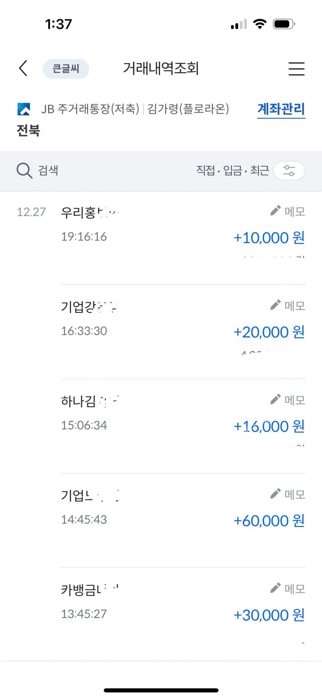
Task: Open the hamburger menu icon
Action: tap(296, 69)
